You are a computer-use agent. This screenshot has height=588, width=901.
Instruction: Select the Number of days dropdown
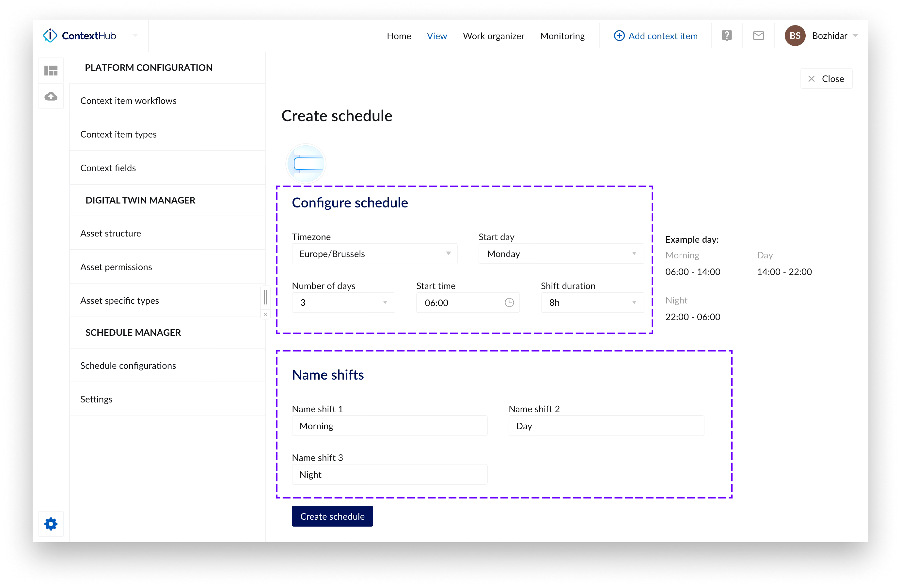pos(343,302)
